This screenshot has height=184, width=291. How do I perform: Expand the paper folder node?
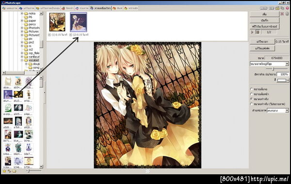(22, 21)
